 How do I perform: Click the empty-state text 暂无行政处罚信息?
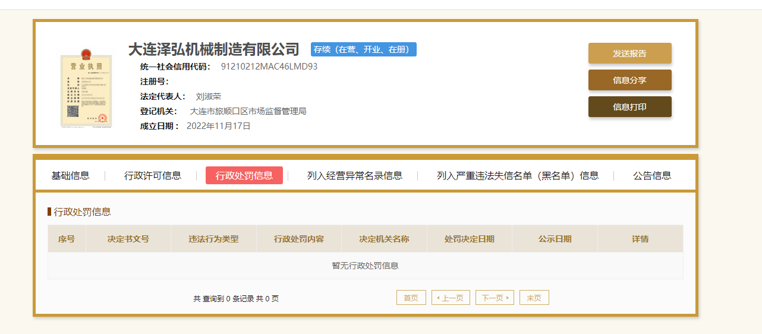[365, 266]
